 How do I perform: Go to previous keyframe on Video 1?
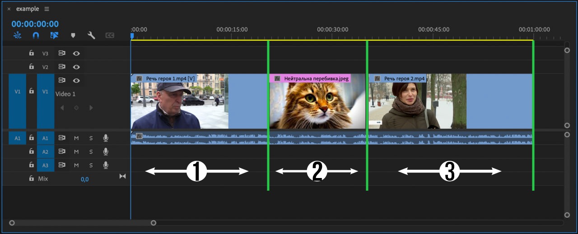click(62, 108)
